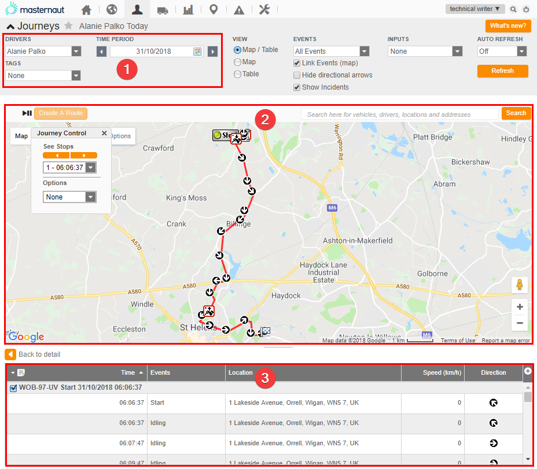Open the reports bar chart icon
Viewport: 537px width, 469px height.
click(188, 10)
